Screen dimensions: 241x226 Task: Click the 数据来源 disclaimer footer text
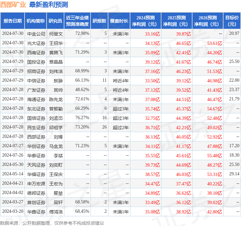52,223
